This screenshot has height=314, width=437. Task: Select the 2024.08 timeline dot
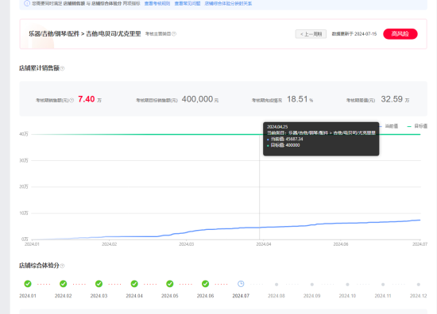coord(277,285)
